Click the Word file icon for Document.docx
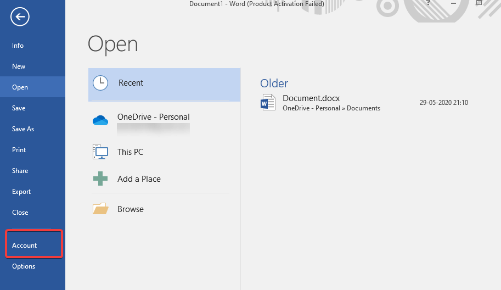 [268, 103]
